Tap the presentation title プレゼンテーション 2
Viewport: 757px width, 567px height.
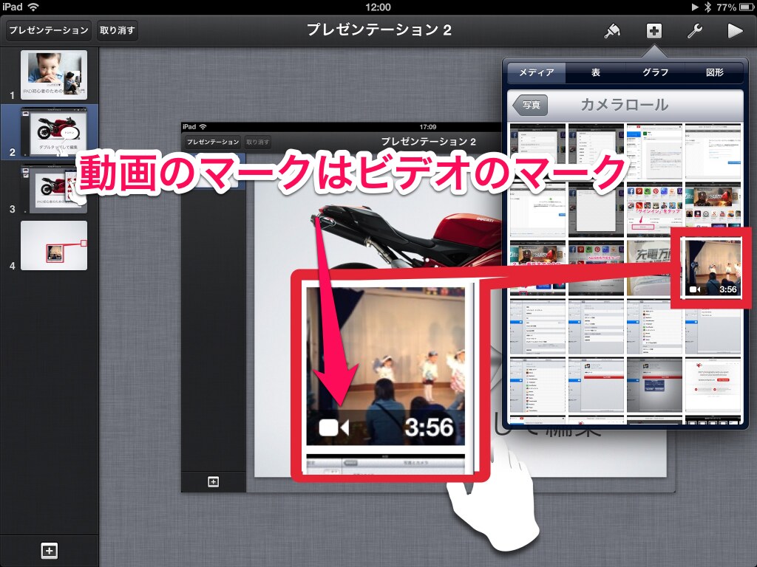(x=379, y=31)
